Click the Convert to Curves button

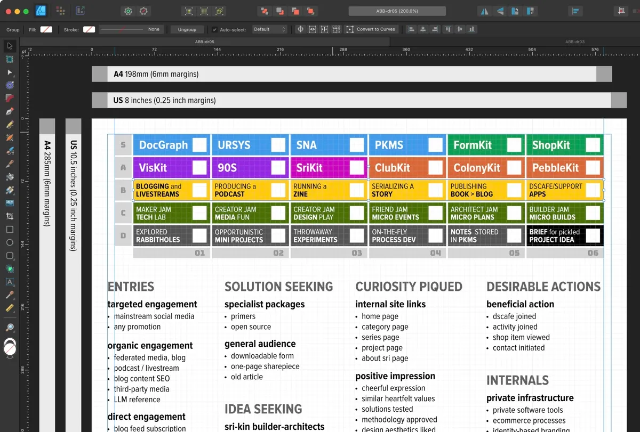tap(376, 29)
